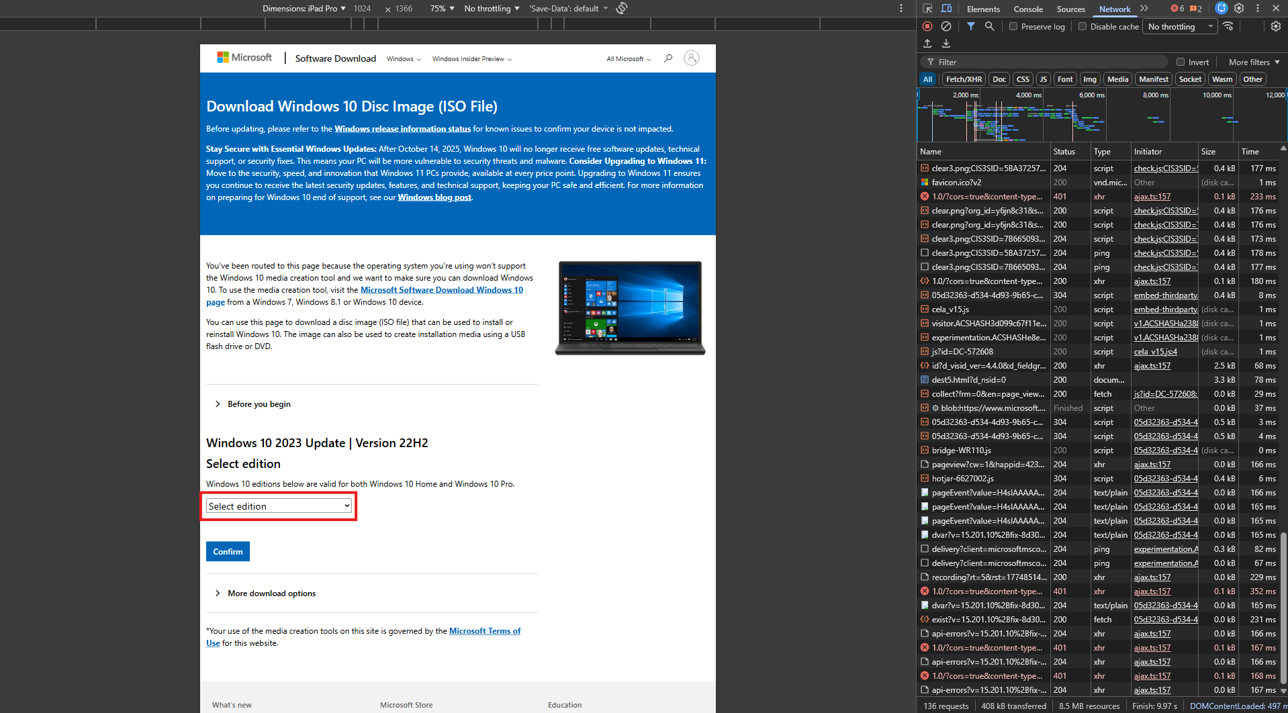
Task: Tick the Invert filter checkbox
Action: 1181,62
